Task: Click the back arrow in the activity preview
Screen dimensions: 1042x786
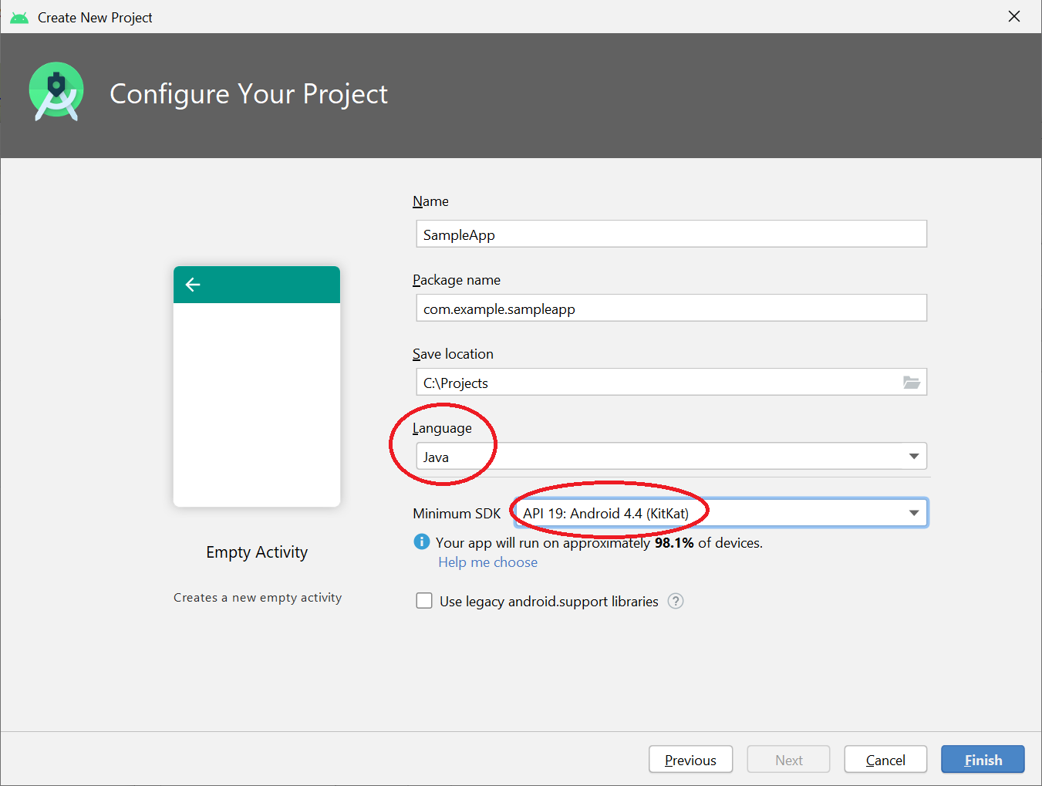Action: (x=192, y=285)
